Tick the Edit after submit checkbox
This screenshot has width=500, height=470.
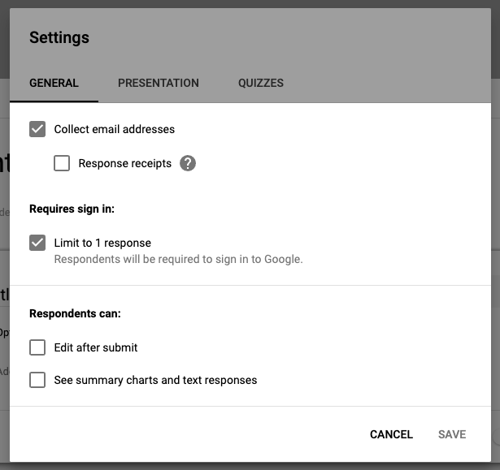point(37,347)
